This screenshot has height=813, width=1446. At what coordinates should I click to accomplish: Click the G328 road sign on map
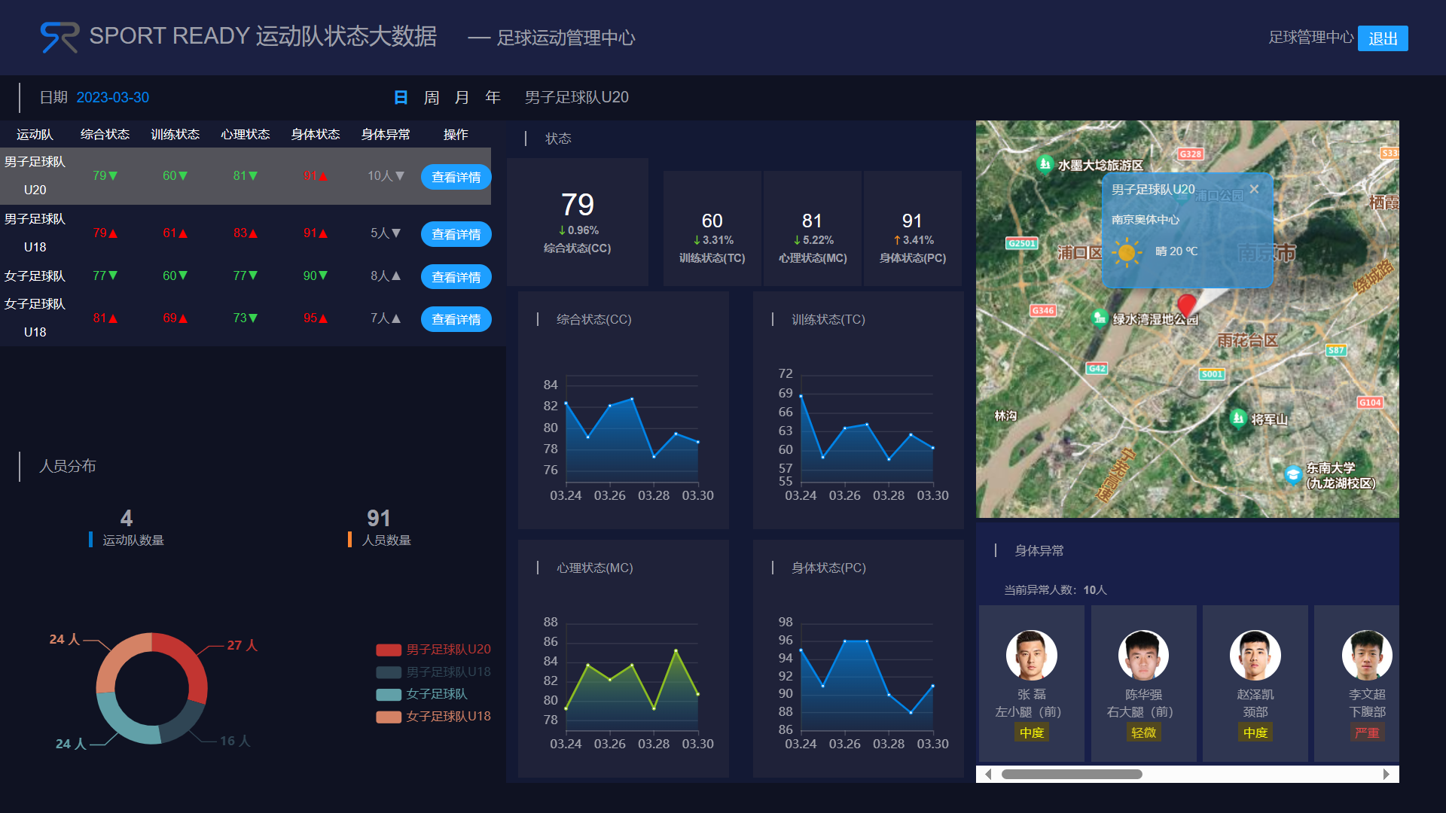pyautogui.click(x=1191, y=154)
